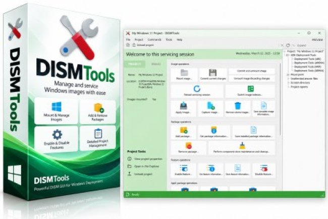Click first toolbar icon left of Unload project
The width and height of the screenshot is (328, 219).
(x=128, y=45)
